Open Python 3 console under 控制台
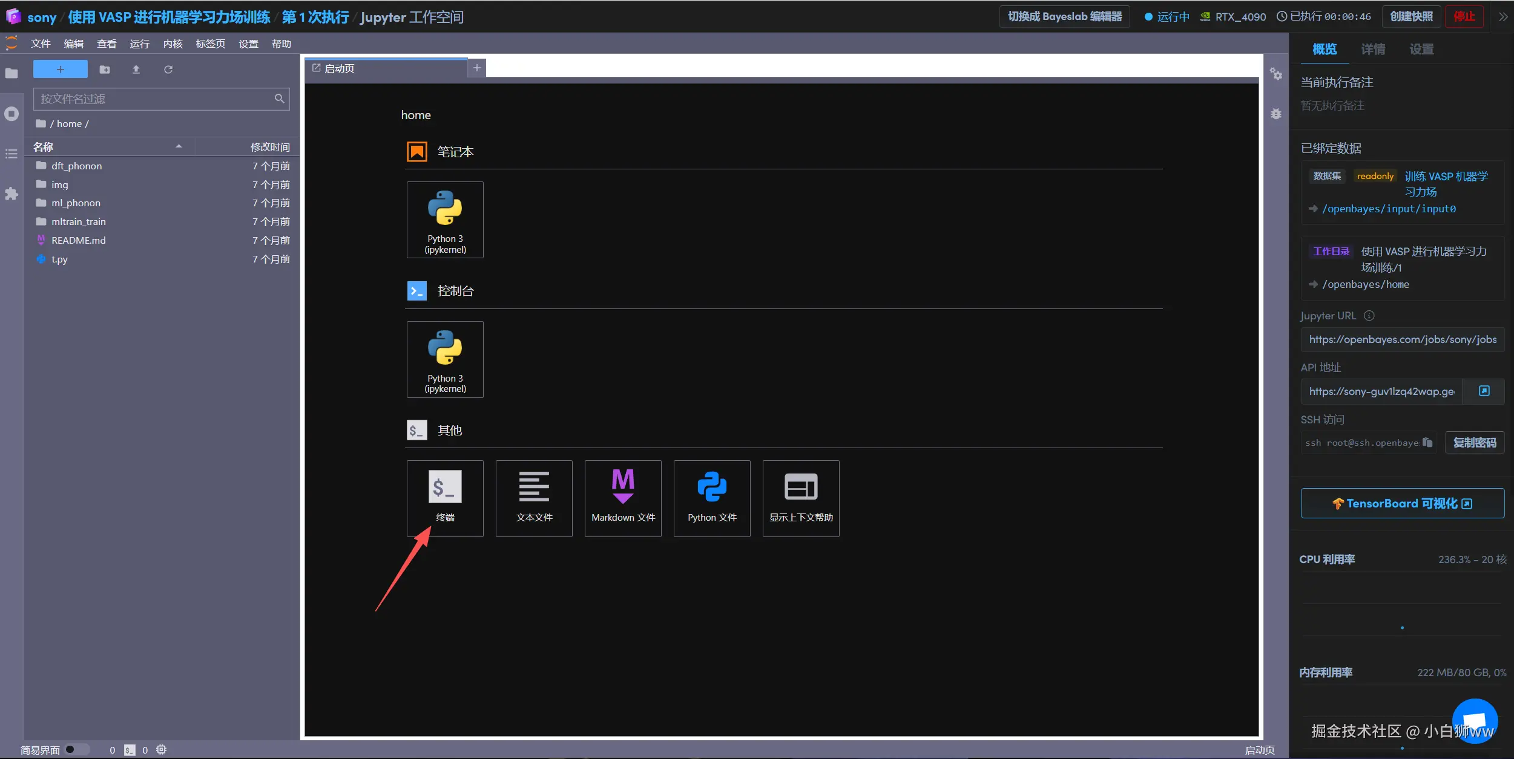 point(445,359)
